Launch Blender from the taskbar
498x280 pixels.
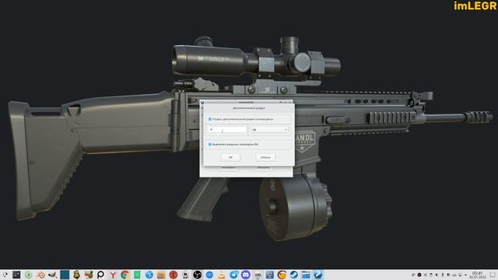tap(40, 275)
